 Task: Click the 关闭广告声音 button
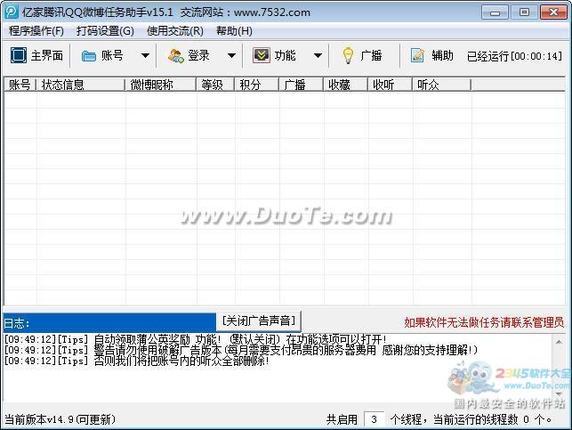coord(259,320)
